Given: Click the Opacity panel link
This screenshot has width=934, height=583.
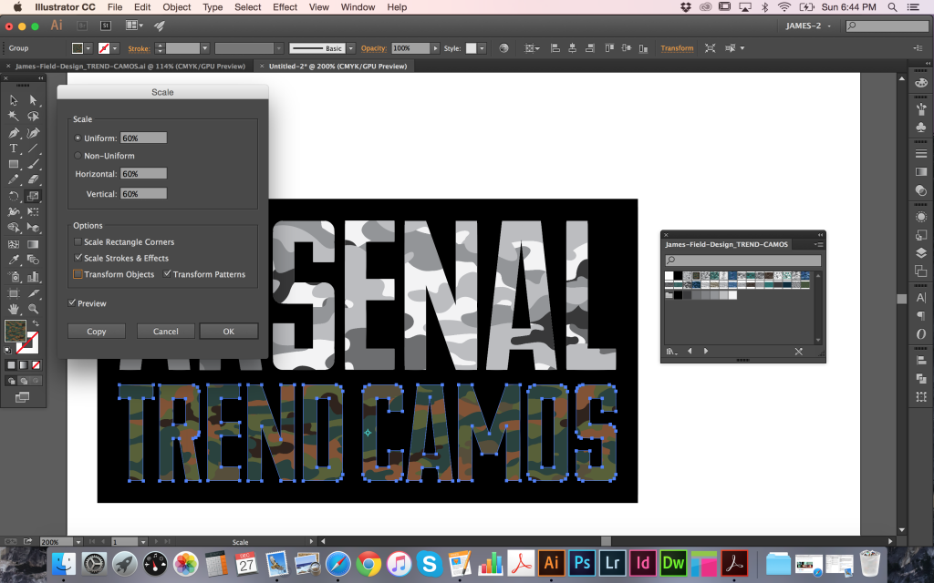Looking at the screenshot, I should tap(373, 48).
